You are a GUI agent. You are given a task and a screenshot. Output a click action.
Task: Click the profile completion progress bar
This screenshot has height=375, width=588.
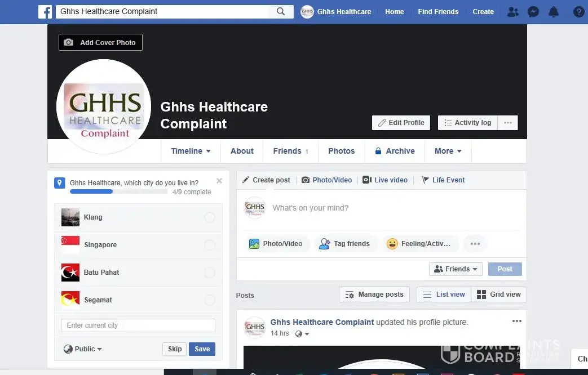click(118, 191)
